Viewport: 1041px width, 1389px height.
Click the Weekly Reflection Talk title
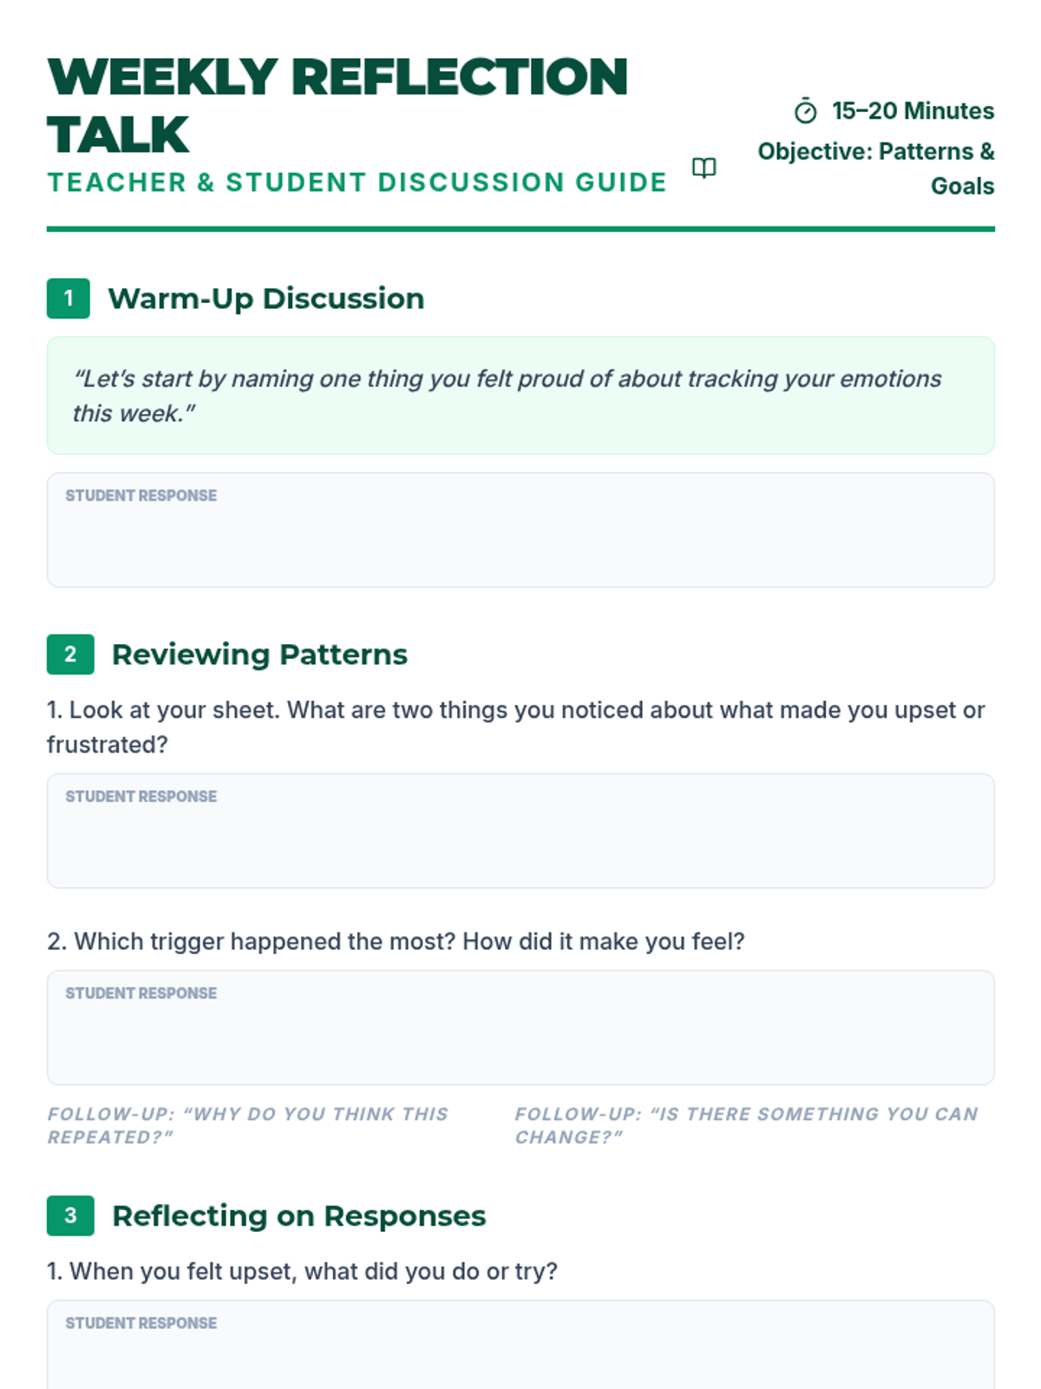tap(337, 105)
